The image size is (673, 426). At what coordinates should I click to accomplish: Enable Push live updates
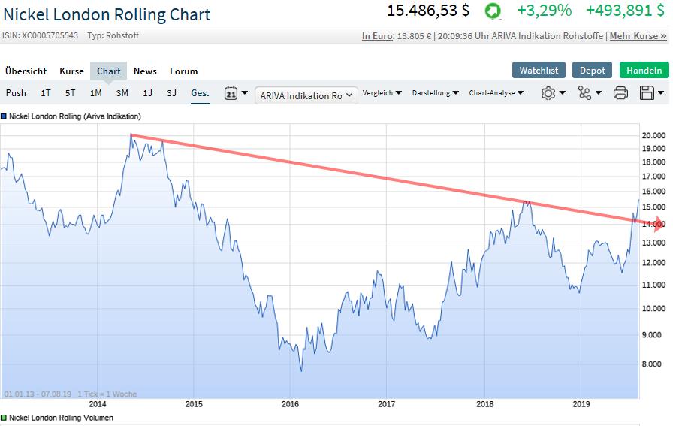click(16, 93)
